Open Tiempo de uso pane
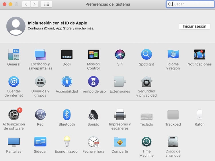Screen dimensions: 215x161 tap(93, 82)
